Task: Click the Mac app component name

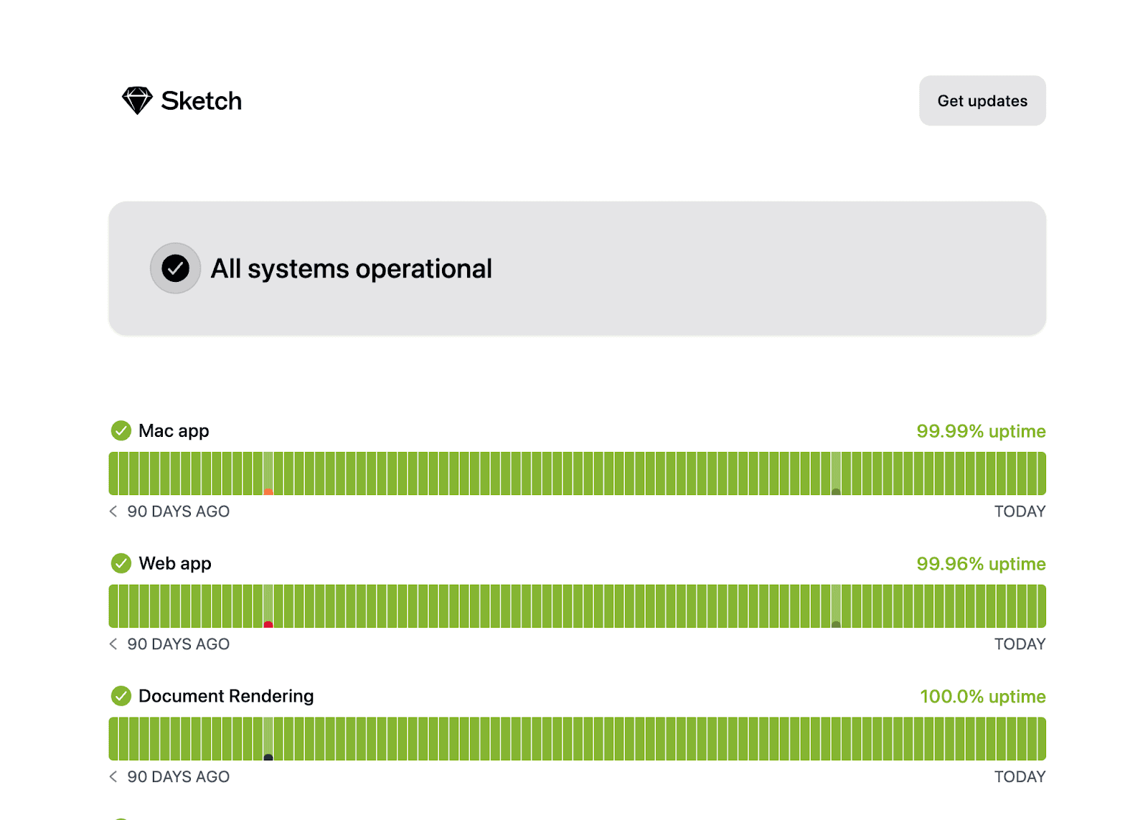Action: tap(174, 431)
